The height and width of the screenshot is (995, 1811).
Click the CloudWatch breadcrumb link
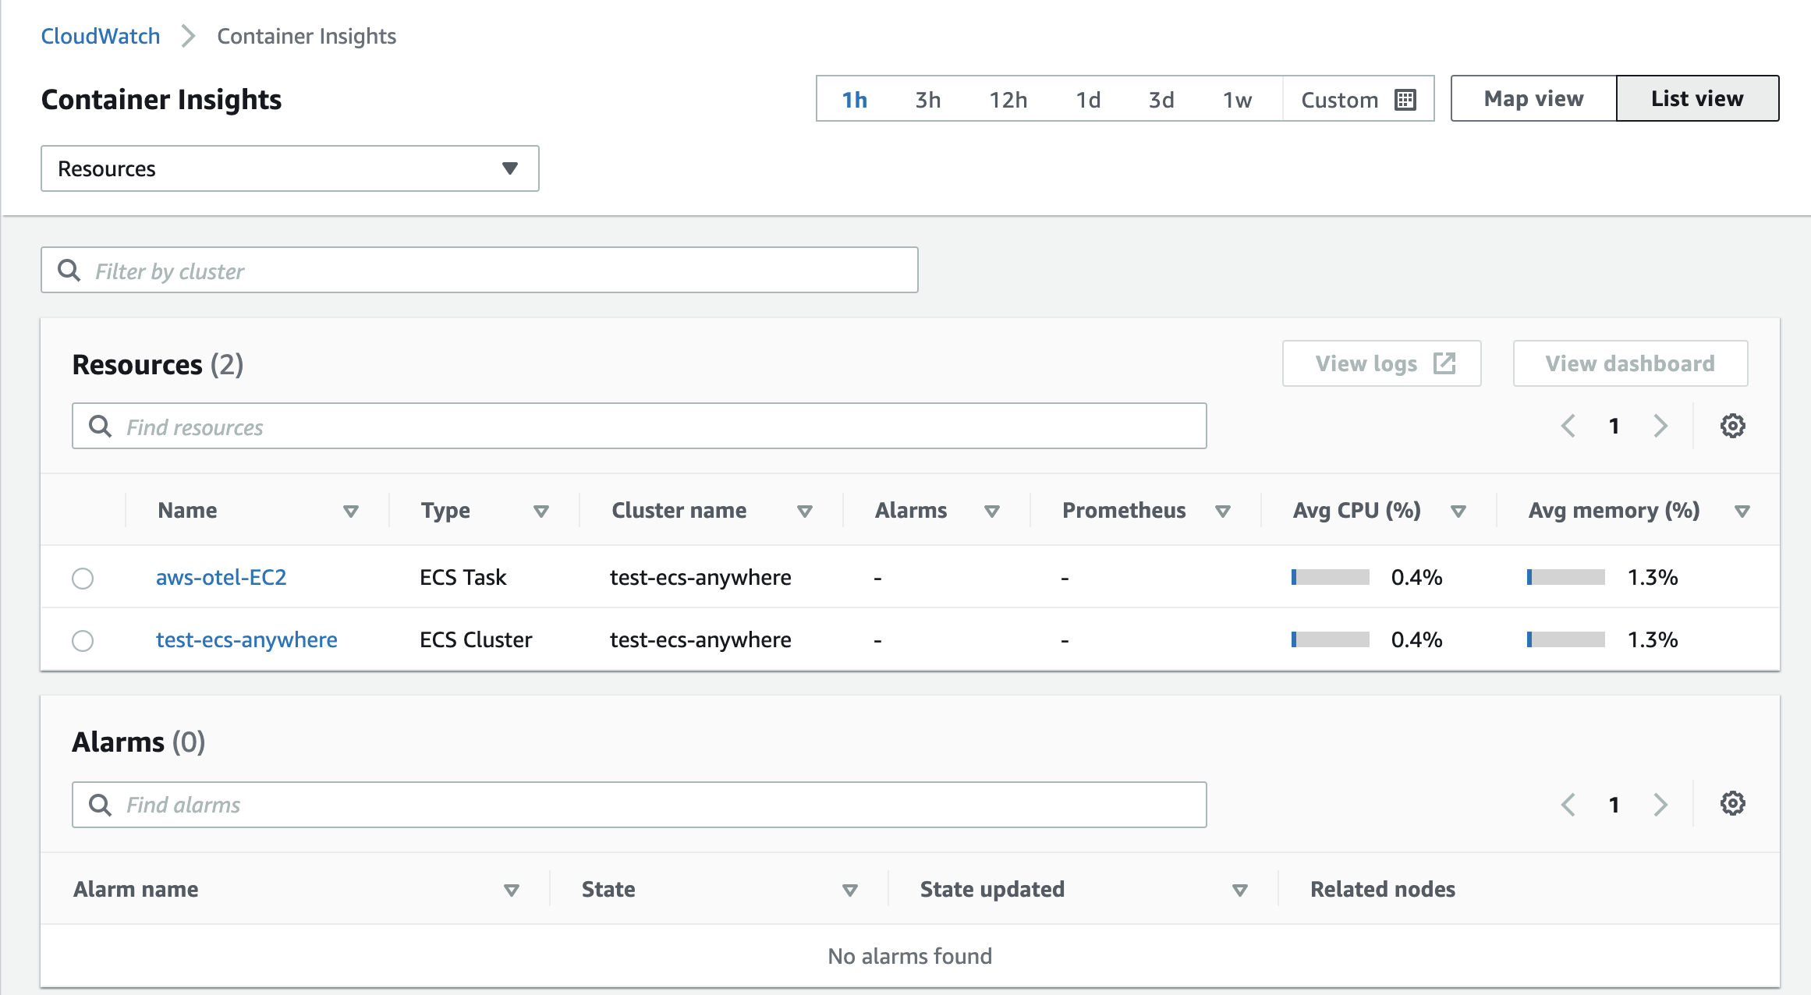[100, 36]
